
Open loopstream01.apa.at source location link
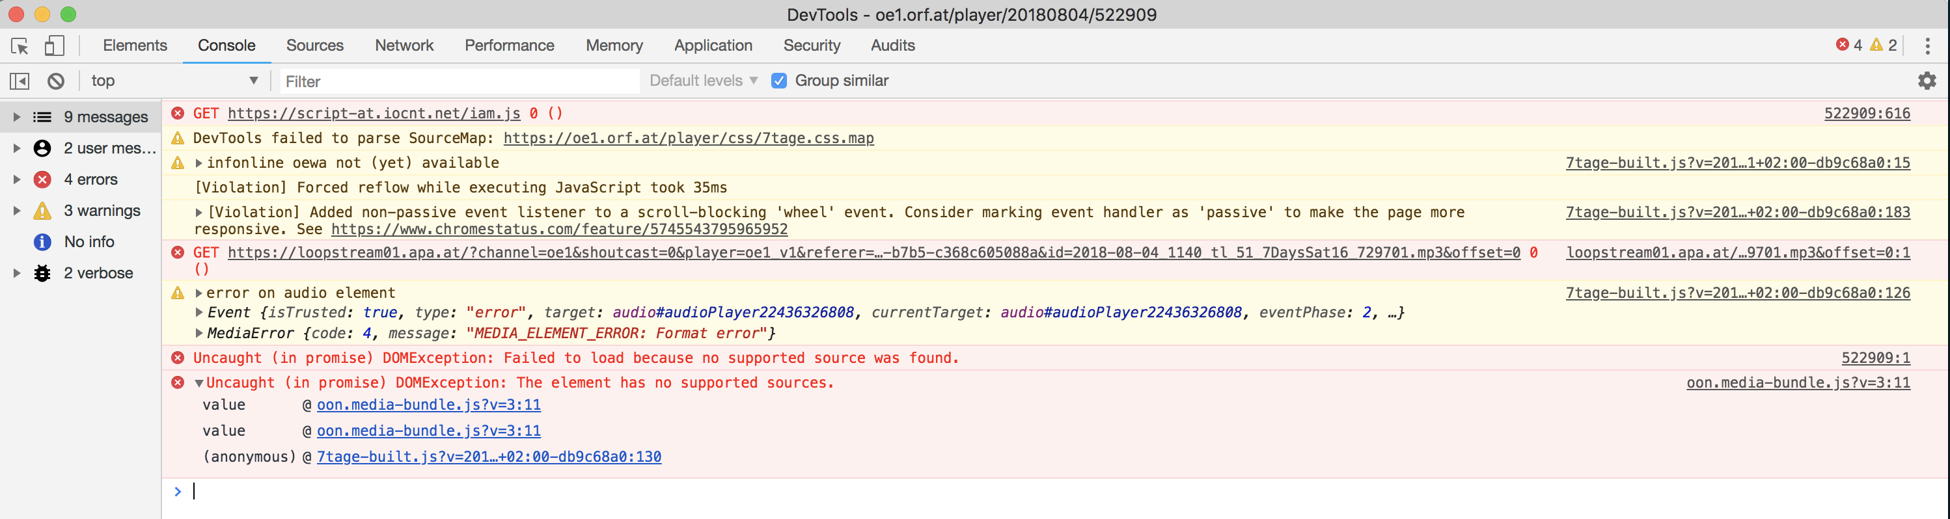pos(1738,253)
